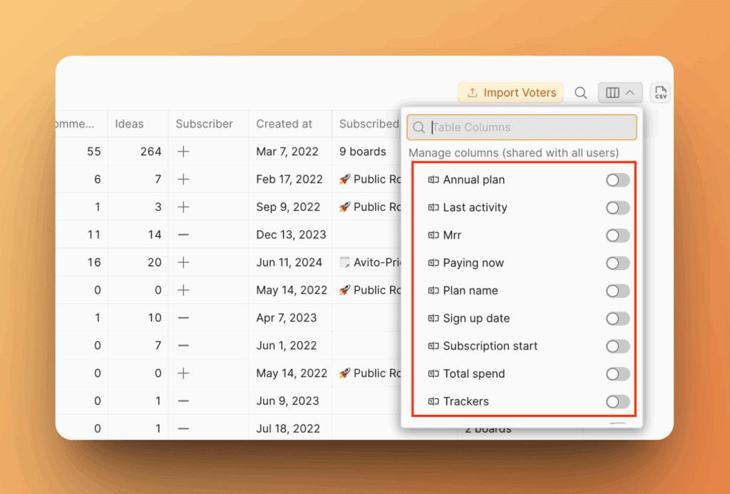730x494 pixels.
Task: Select the Paying now column entry
Action: pyautogui.click(x=473, y=263)
